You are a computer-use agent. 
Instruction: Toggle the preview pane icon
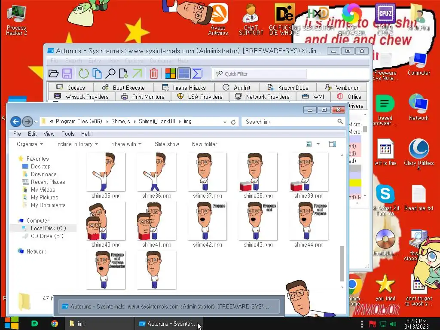(333, 144)
